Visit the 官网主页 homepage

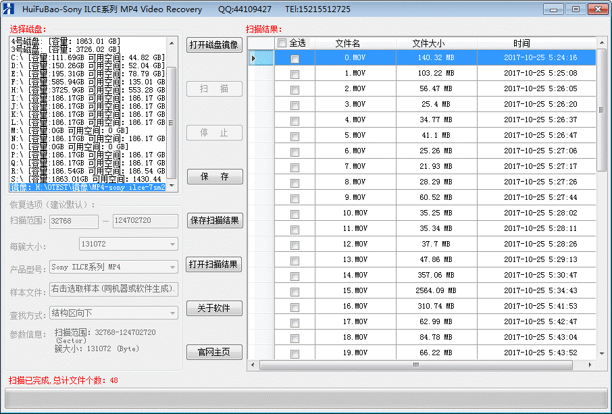214,353
